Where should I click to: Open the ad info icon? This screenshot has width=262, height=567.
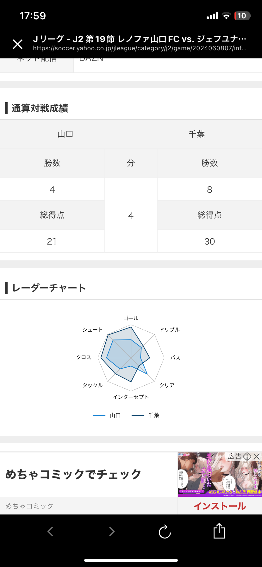click(247, 456)
